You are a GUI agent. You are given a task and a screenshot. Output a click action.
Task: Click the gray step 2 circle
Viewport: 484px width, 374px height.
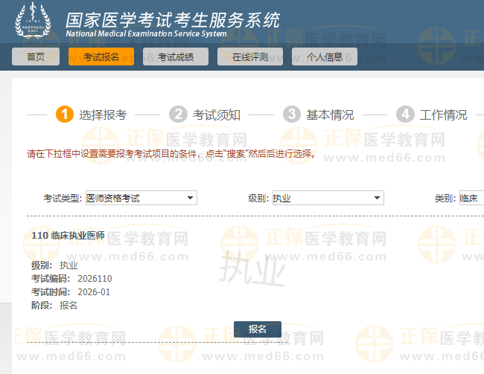pos(178,115)
